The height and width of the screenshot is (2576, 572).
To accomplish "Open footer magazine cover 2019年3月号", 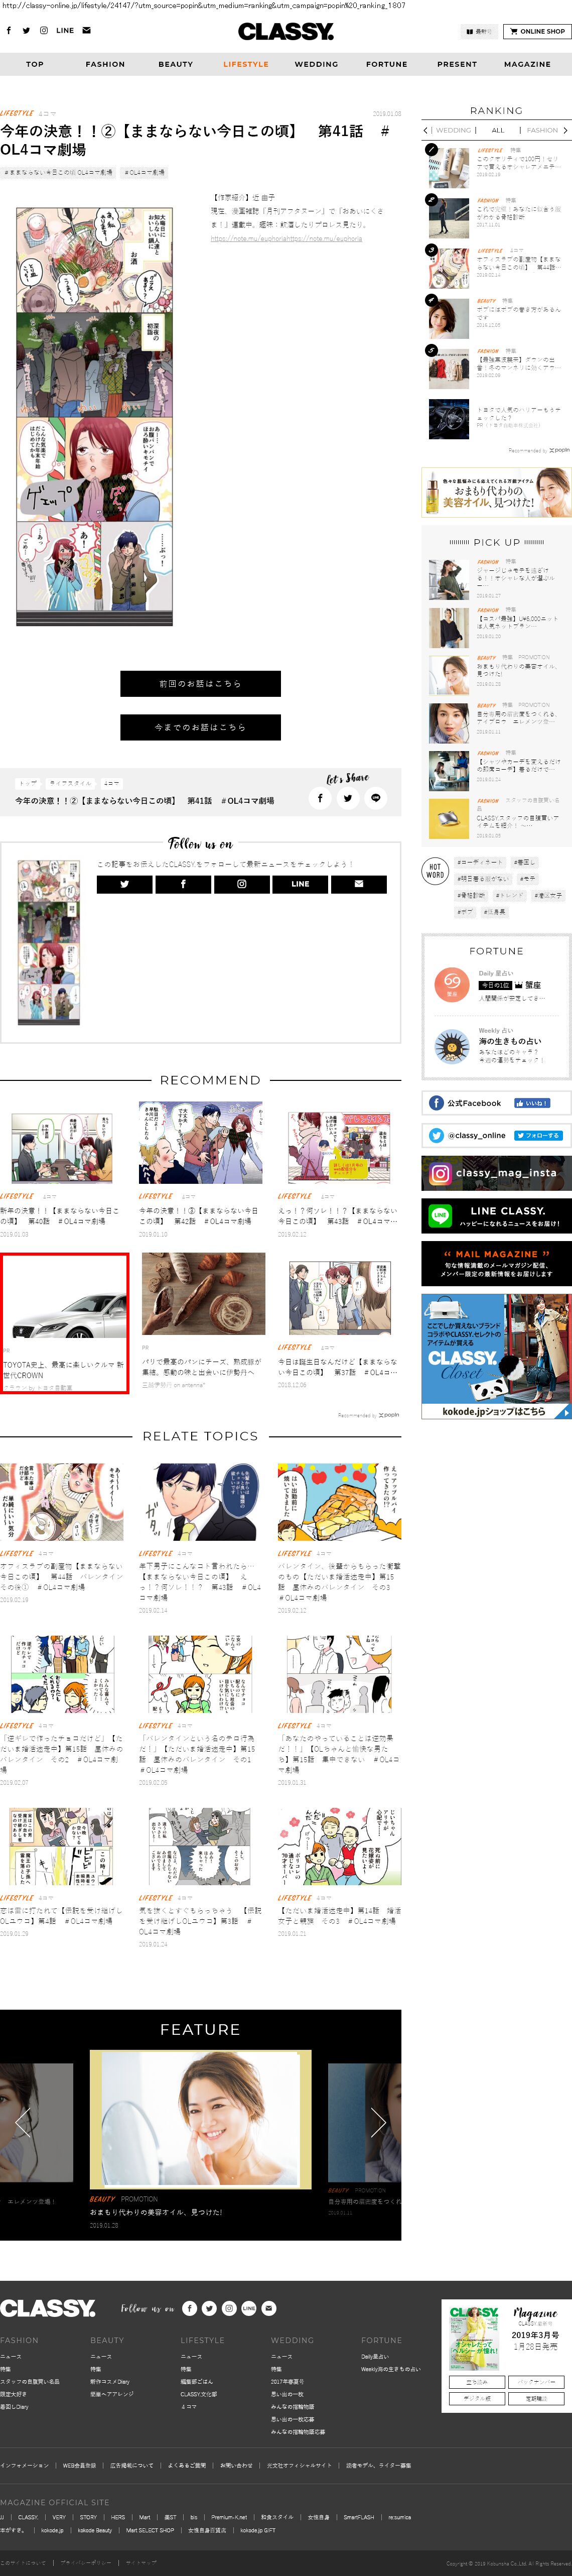I will point(475,2337).
